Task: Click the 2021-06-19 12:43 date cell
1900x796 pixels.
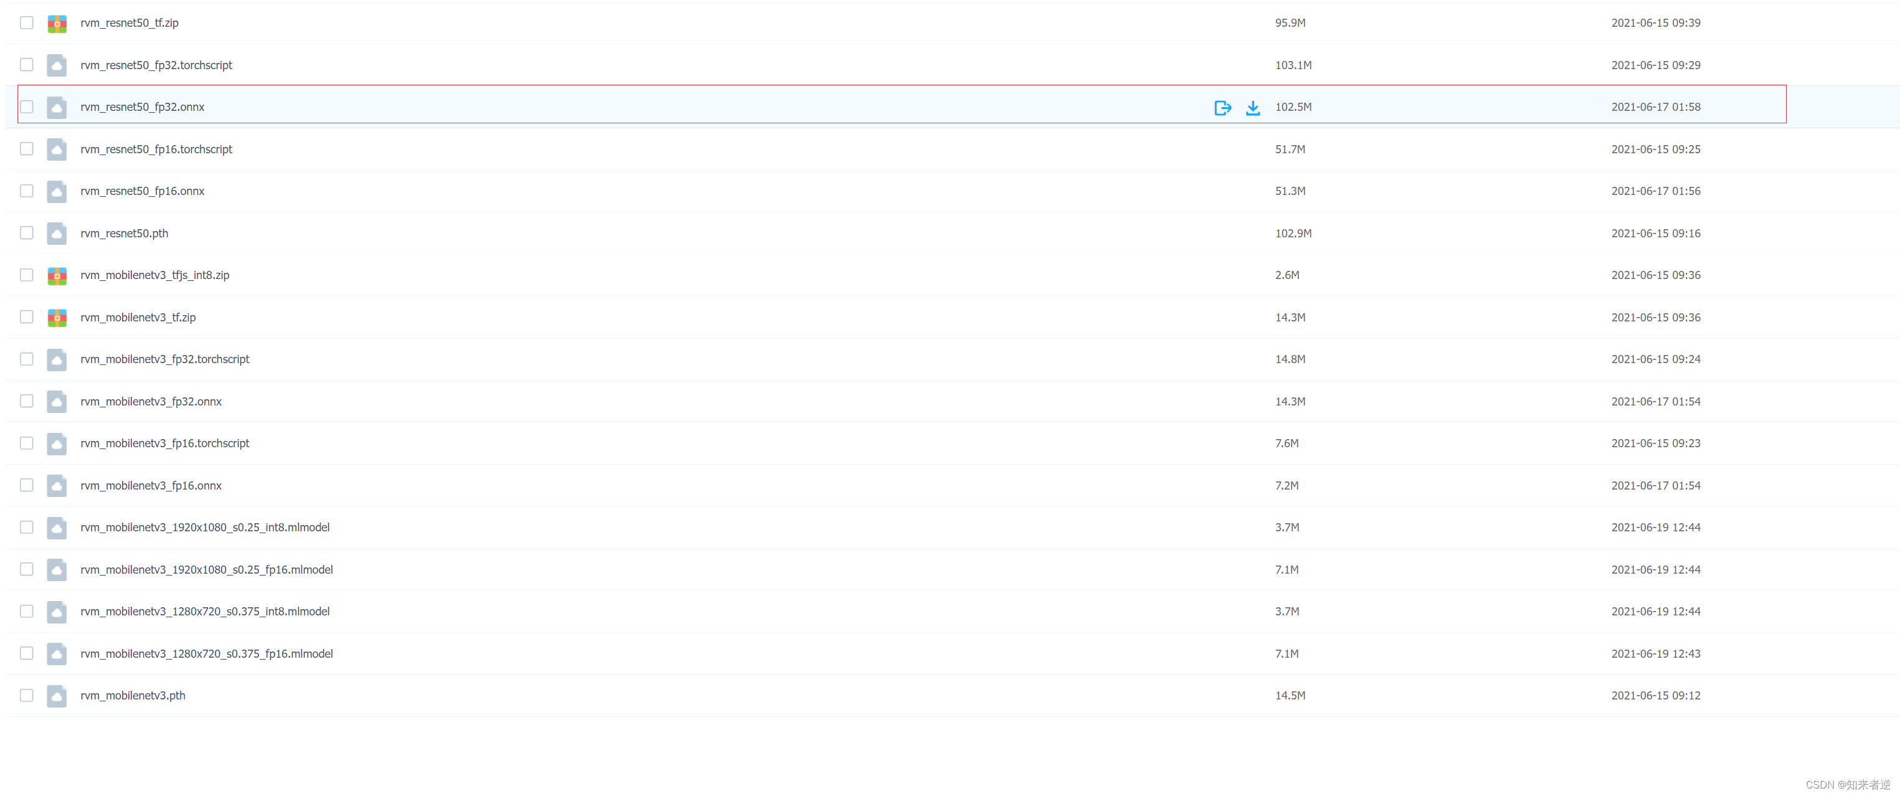Action: coord(1655,653)
